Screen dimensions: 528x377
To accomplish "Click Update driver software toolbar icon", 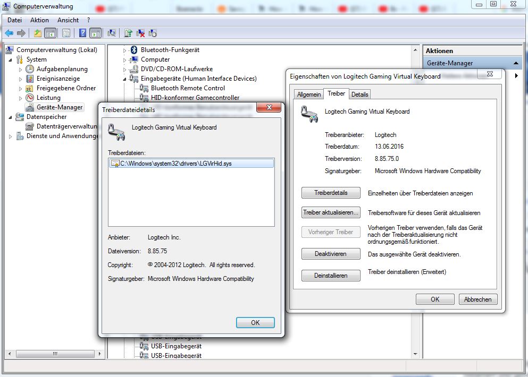I will (x=128, y=33).
